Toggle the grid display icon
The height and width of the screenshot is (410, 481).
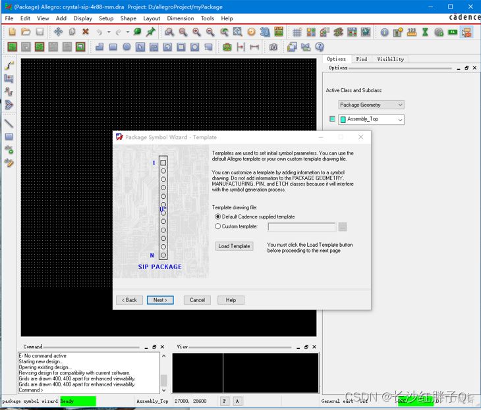pyautogui.click(x=297, y=32)
